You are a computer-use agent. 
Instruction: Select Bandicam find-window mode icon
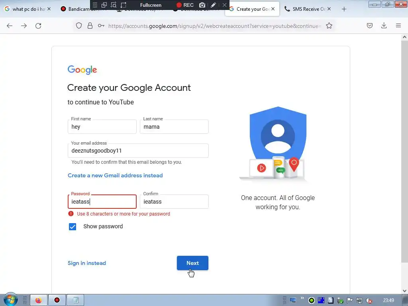[114, 5]
